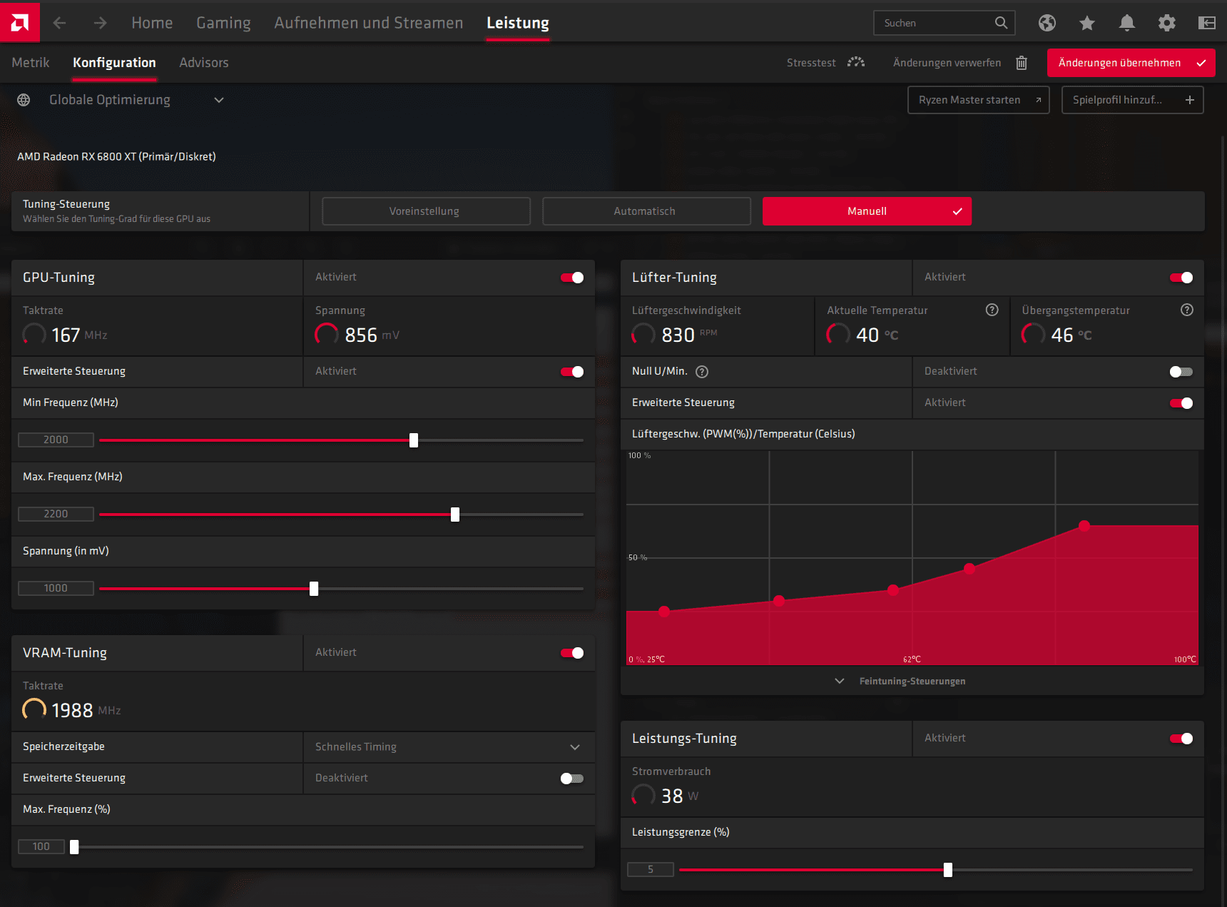Open the Gaming tab

223,23
